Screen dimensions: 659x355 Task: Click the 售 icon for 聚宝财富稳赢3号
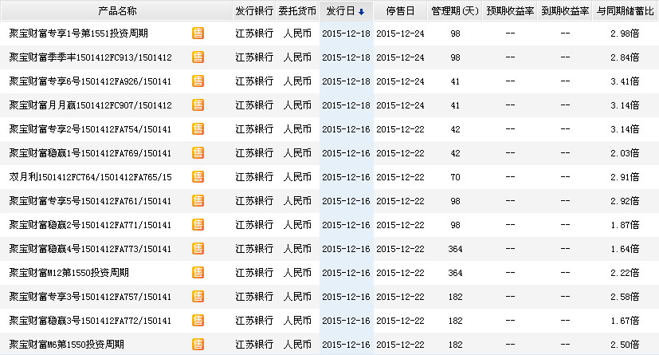pos(198,321)
